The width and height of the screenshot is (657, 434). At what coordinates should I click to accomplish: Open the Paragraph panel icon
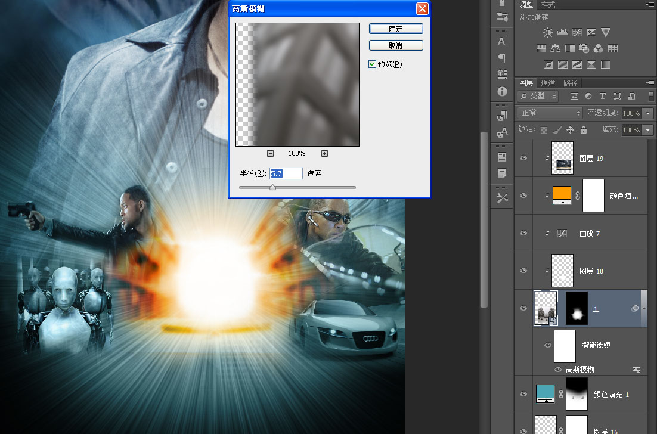(x=502, y=58)
